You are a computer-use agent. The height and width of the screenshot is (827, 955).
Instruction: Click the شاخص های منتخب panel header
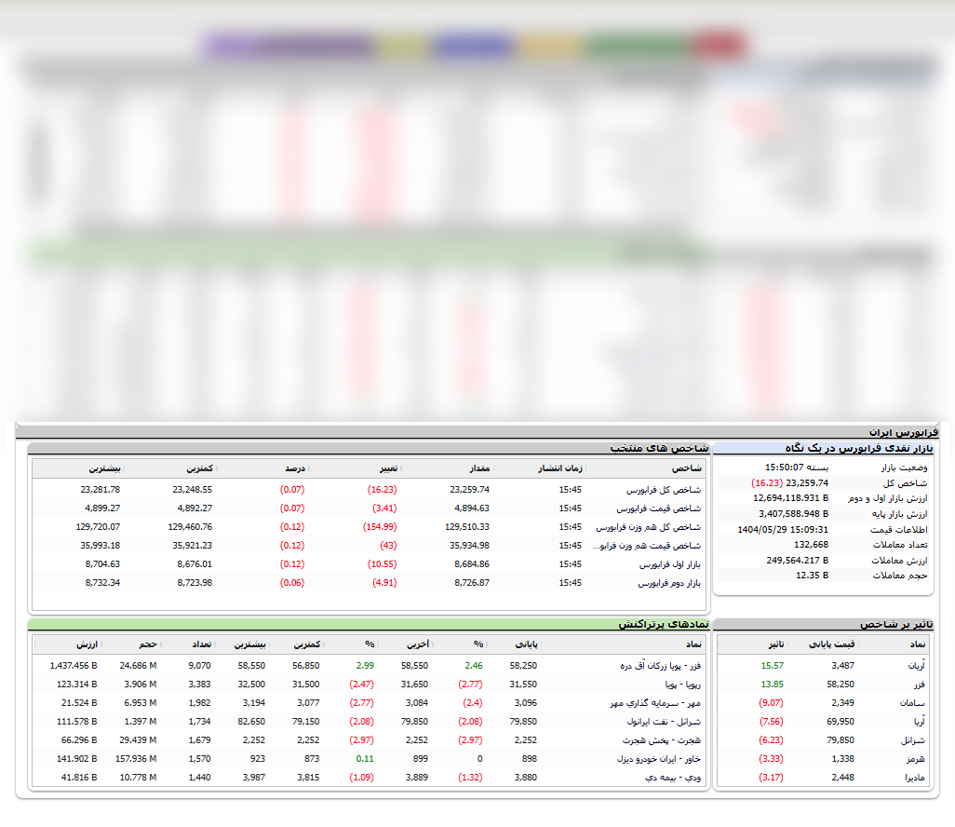click(x=659, y=448)
